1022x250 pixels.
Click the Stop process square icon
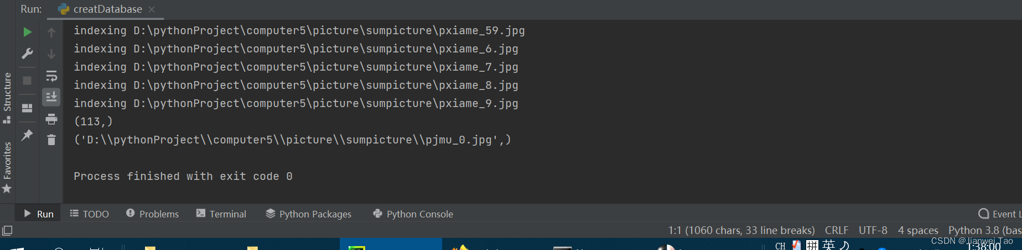click(27, 81)
